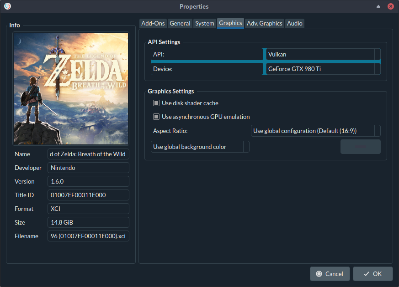The height and width of the screenshot is (287, 399).
Task: Click the keep-above arrow icon in title bar
Action: [378, 6]
